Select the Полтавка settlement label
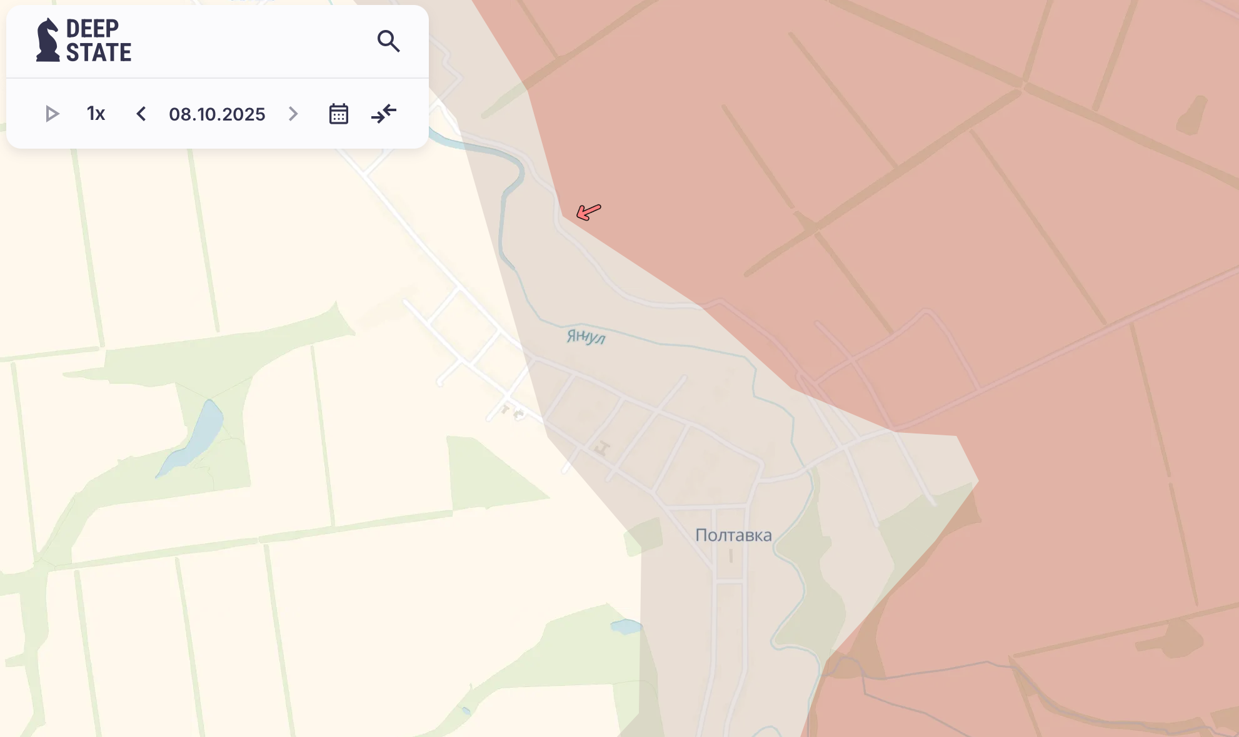 [x=733, y=535]
